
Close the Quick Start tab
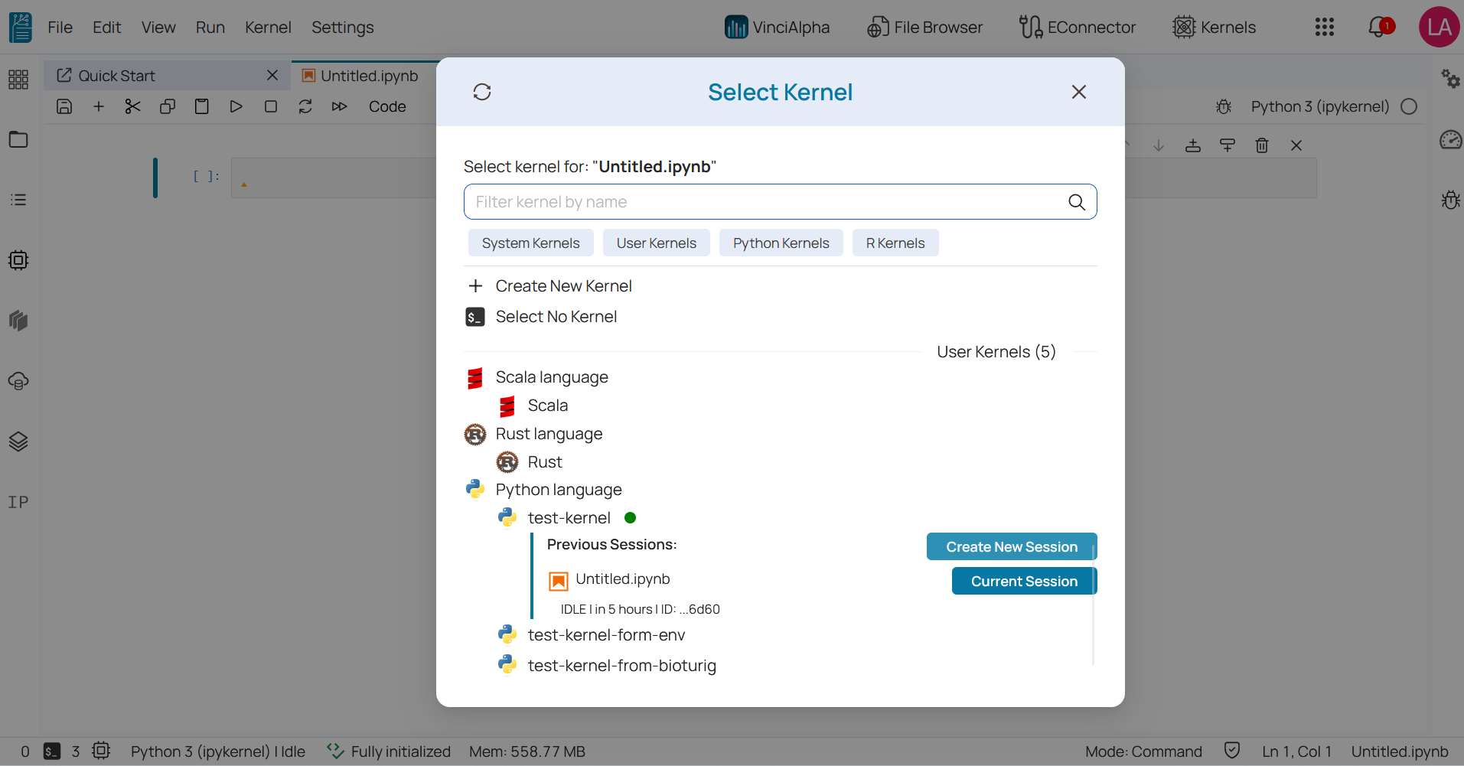pos(272,75)
